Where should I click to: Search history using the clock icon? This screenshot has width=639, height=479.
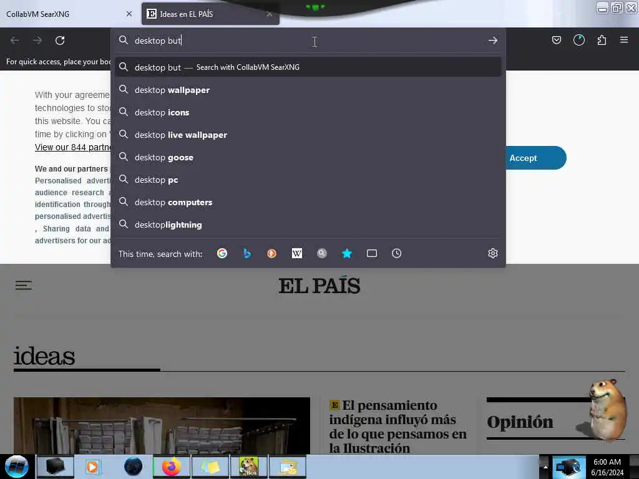[x=396, y=253]
